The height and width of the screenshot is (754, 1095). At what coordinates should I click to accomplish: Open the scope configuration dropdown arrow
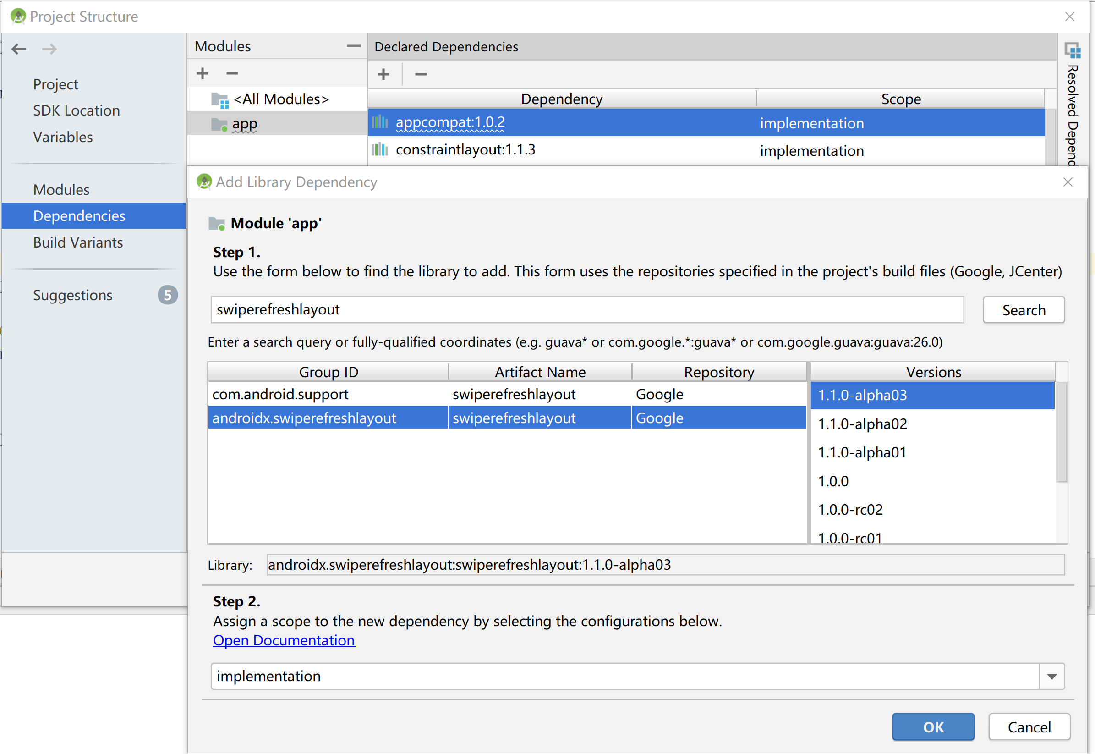(x=1051, y=676)
